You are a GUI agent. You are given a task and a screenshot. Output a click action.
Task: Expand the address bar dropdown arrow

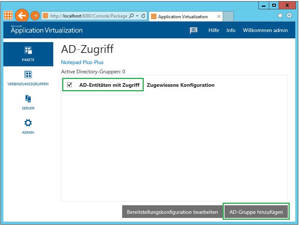(137, 16)
